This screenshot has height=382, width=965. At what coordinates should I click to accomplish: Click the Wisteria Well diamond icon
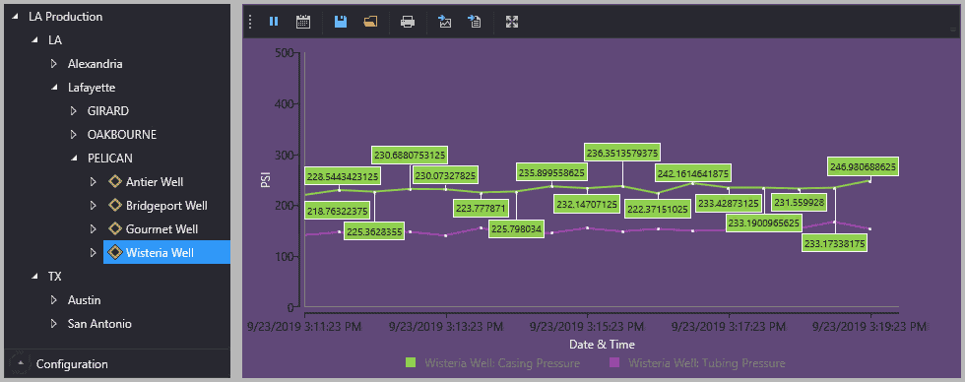pos(114,252)
